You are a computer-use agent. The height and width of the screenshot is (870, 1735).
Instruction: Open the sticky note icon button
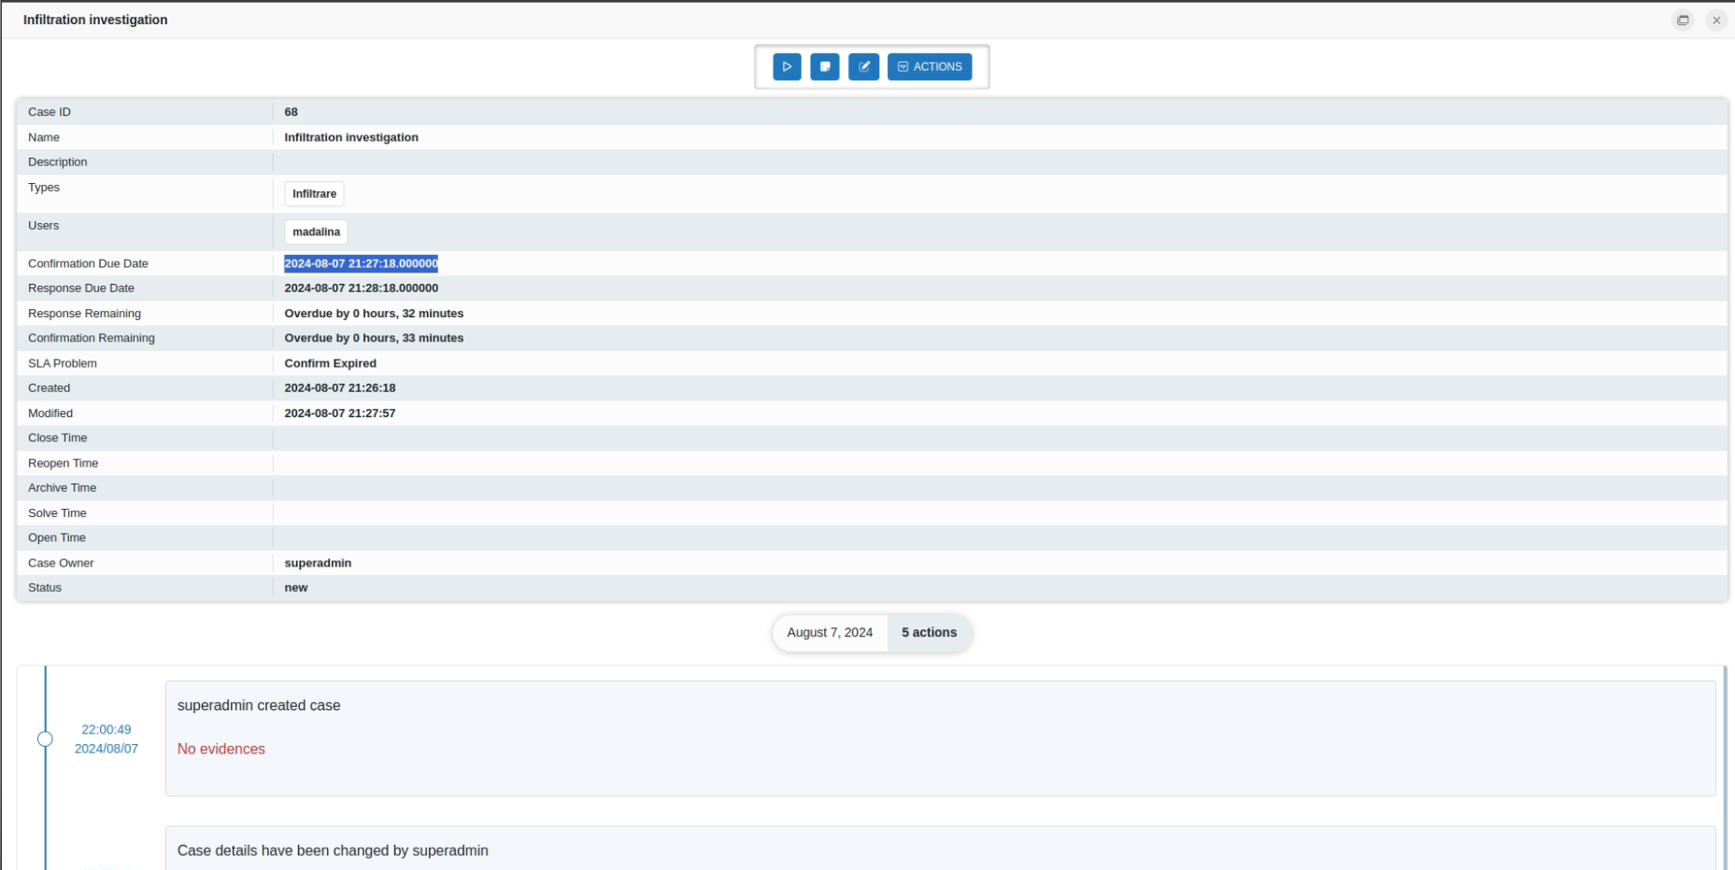[825, 67]
